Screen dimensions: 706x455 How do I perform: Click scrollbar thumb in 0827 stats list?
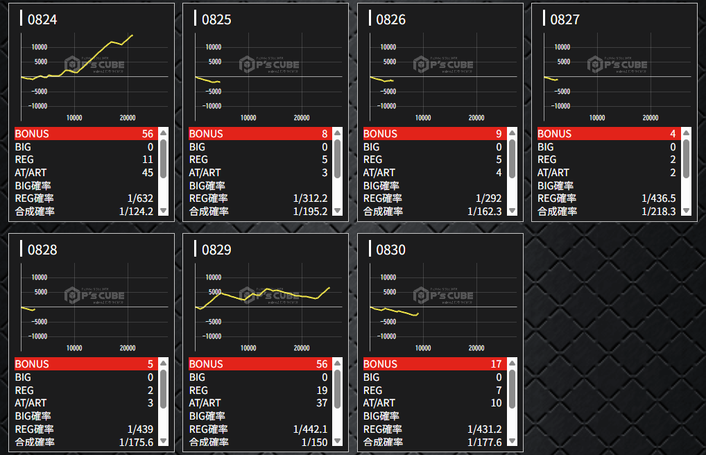[686, 159]
